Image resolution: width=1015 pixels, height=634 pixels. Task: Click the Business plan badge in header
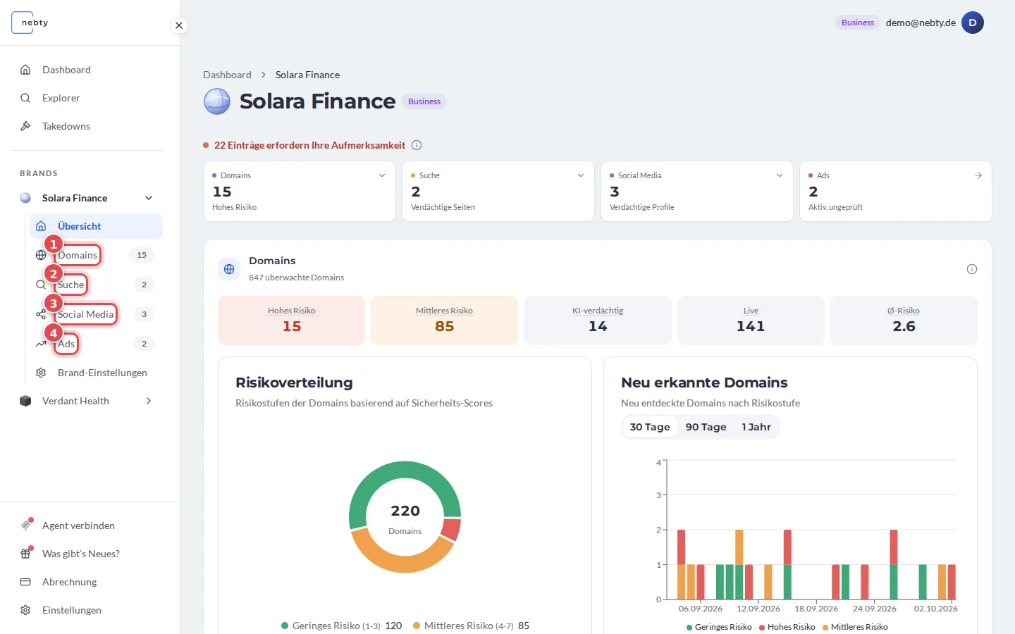point(858,23)
